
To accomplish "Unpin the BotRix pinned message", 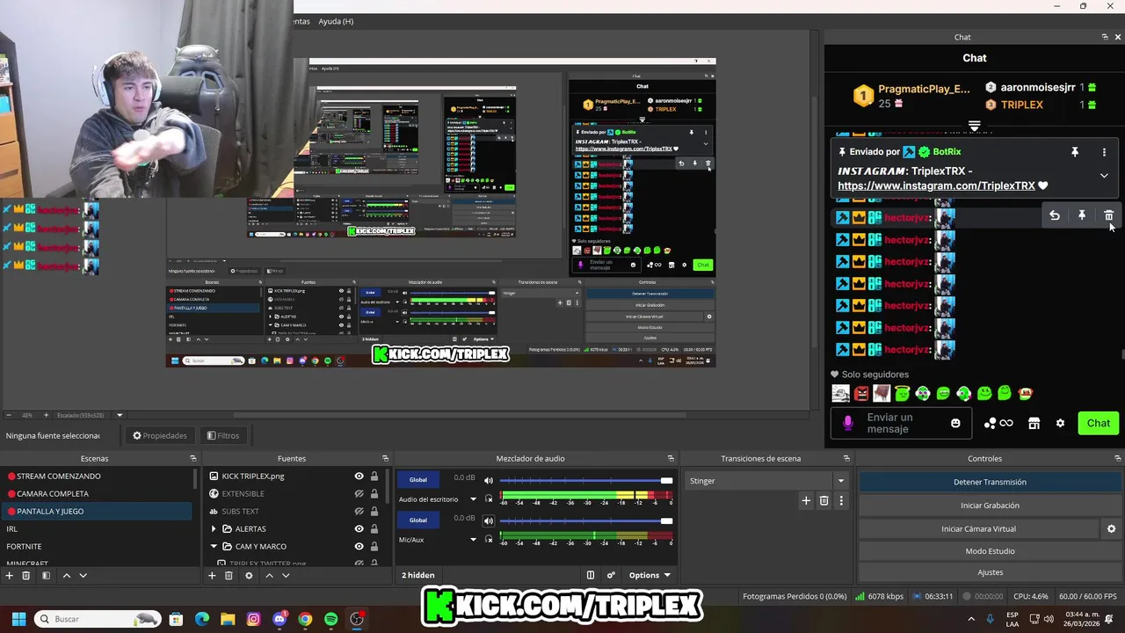I will 1074,152.
